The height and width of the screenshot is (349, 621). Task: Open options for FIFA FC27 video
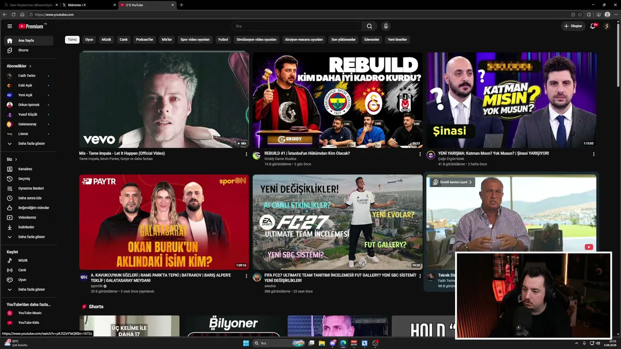(420, 276)
